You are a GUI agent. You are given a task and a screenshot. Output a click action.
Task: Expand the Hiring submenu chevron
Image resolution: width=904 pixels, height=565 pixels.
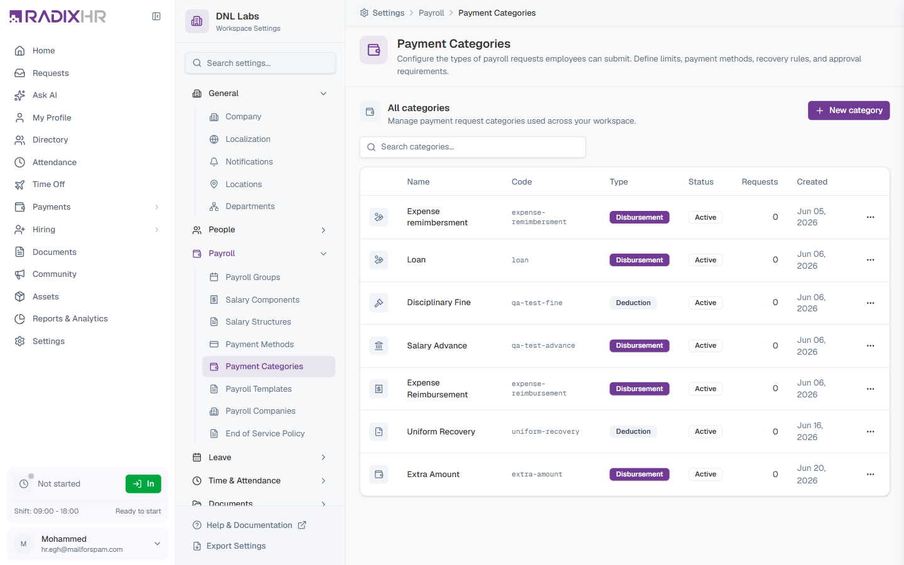pyautogui.click(x=157, y=230)
